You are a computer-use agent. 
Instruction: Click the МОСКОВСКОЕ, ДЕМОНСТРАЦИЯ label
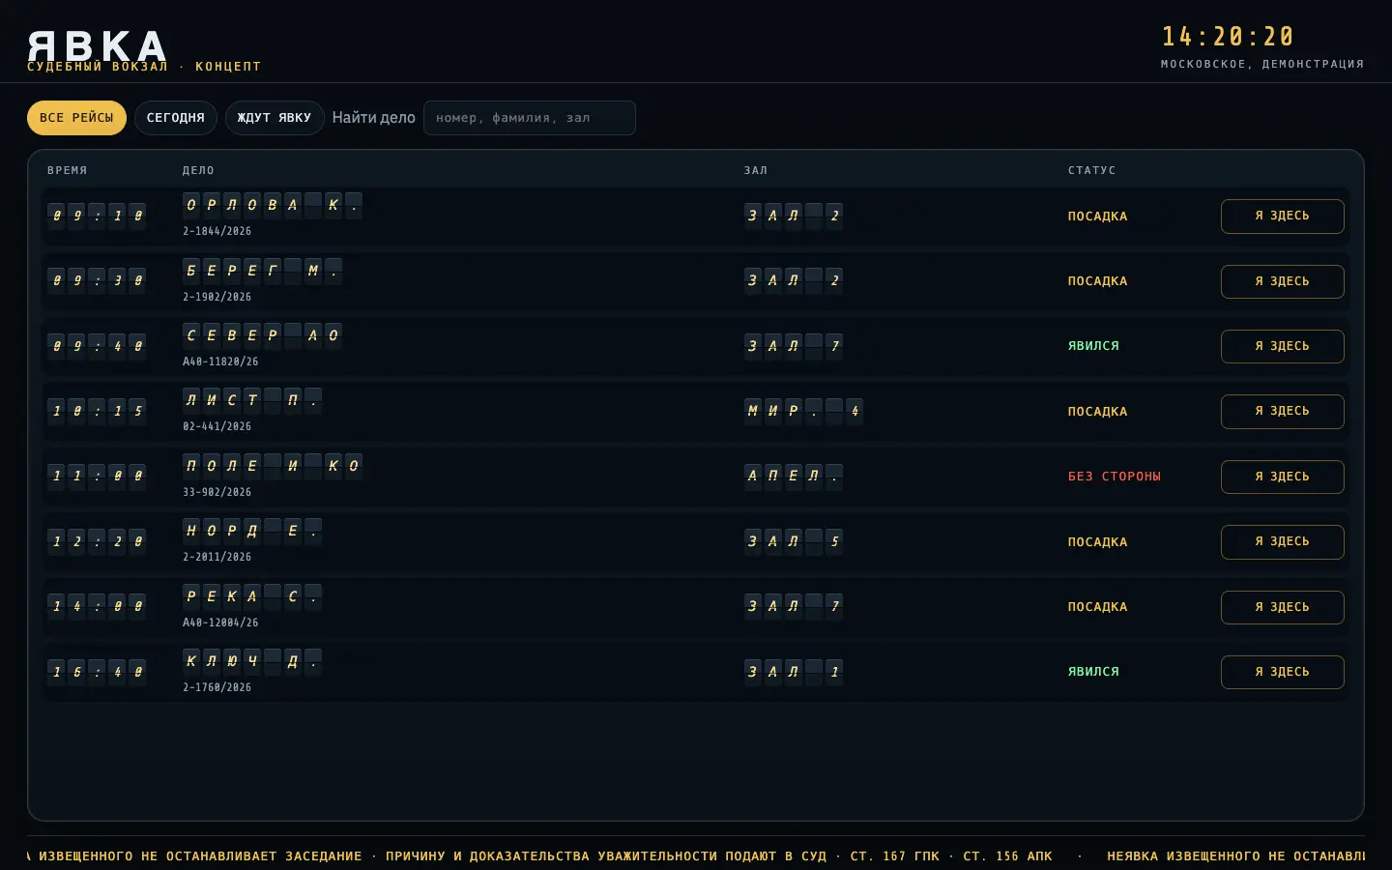(x=1262, y=64)
